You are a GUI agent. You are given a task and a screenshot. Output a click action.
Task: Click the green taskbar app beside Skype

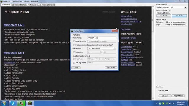[x=21, y=103]
